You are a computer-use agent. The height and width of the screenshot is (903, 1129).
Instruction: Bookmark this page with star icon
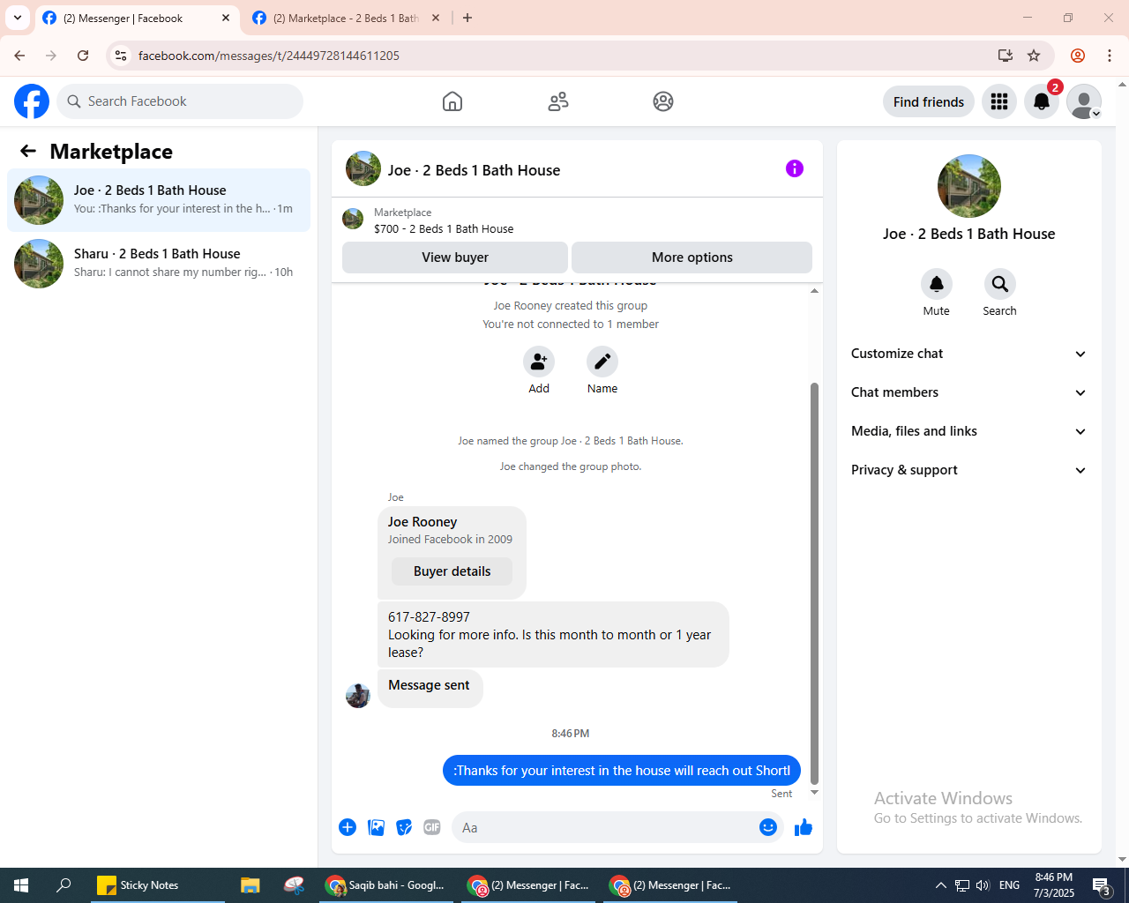1034,56
